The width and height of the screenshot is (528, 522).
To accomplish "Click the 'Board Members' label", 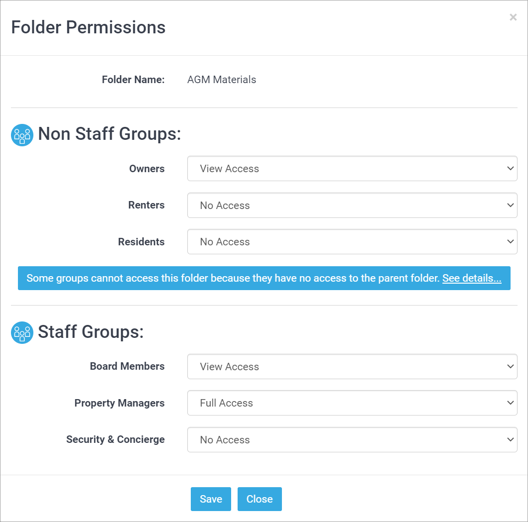I will (128, 366).
